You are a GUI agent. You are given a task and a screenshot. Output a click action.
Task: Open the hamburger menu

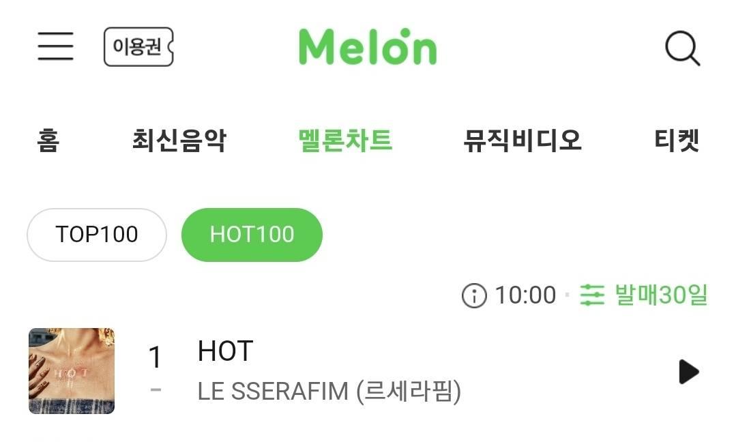click(x=55, y=46)
